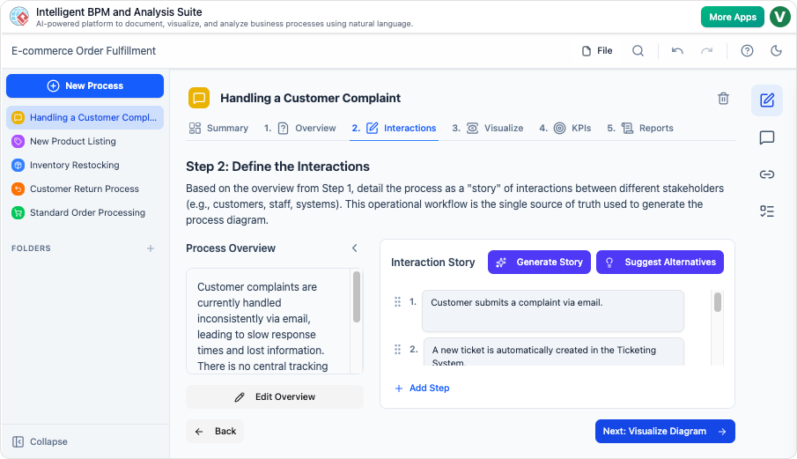797x459 pixels.
Task: Open the comments chat bubble icon
Action: [x=767, y=137]
